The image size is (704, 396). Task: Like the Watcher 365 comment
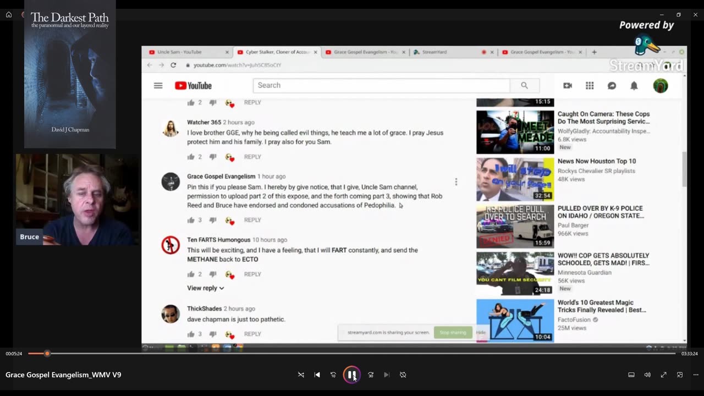191,157
